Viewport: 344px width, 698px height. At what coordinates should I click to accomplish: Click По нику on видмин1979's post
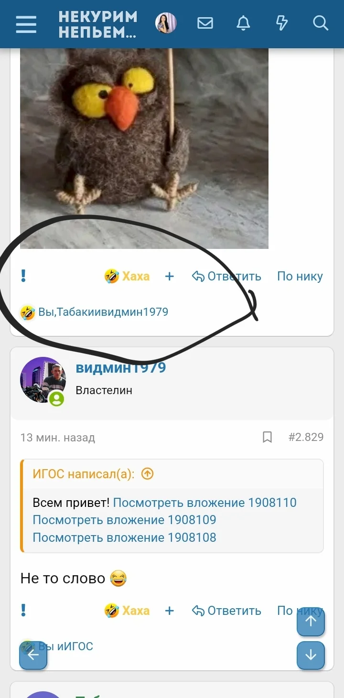300,611
